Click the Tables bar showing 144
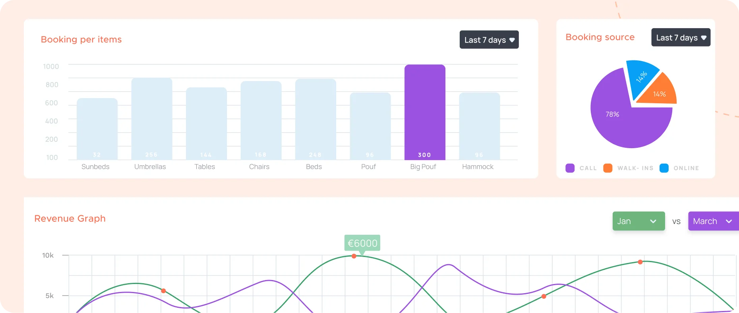Image resolution: width=739 pixels, height=313 pixels. [206, 124]
